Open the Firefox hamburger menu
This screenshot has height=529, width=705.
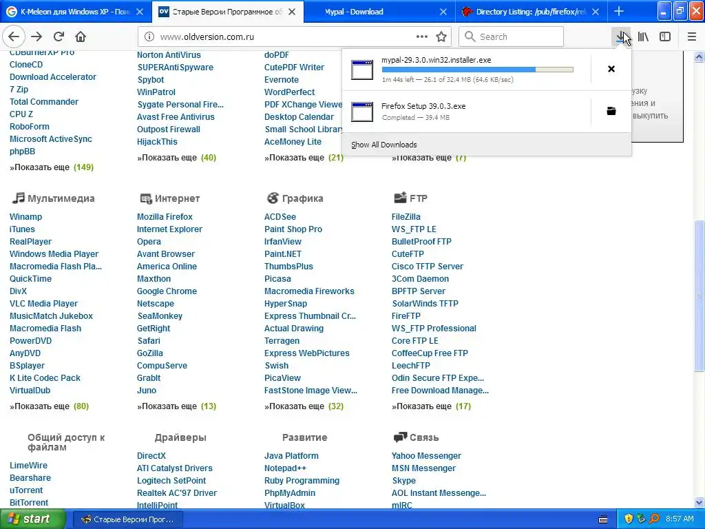[691, 37]
